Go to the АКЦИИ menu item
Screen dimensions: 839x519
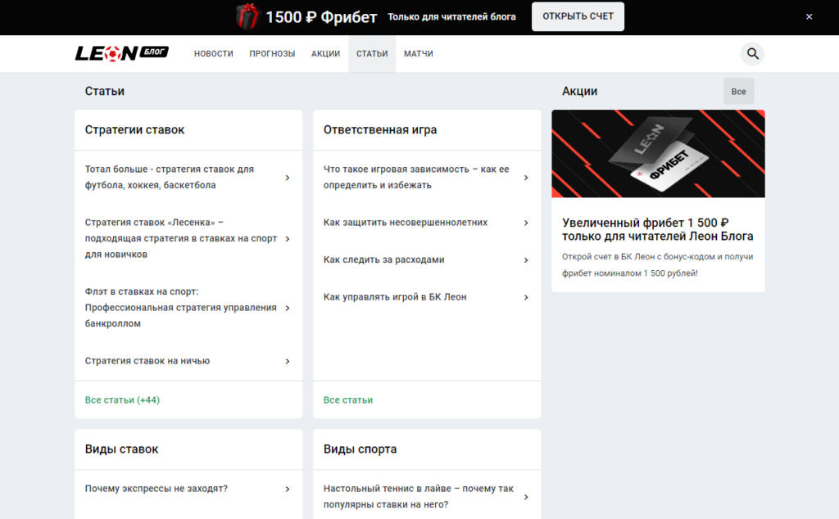pos(326,54)
